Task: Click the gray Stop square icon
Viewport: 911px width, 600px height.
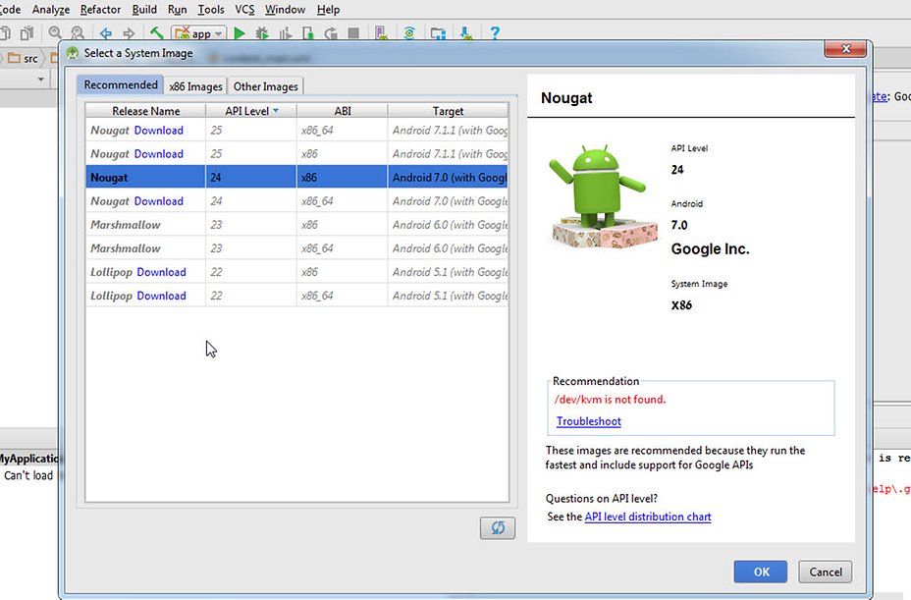Action: point(353,33)
